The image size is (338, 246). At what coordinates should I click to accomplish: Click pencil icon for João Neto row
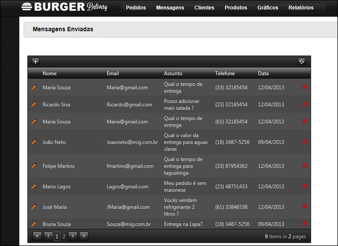34,142
